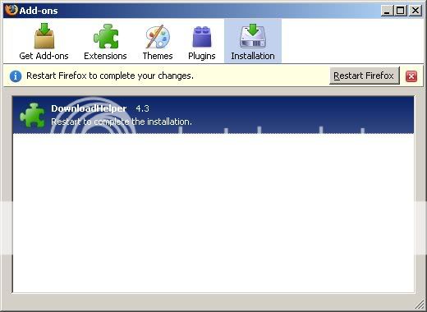
Task: Close the Add-ons window
Action: (x=416, y=11)
